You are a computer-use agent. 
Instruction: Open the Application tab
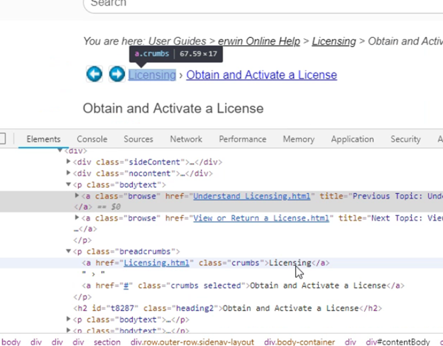pos(352,139)
